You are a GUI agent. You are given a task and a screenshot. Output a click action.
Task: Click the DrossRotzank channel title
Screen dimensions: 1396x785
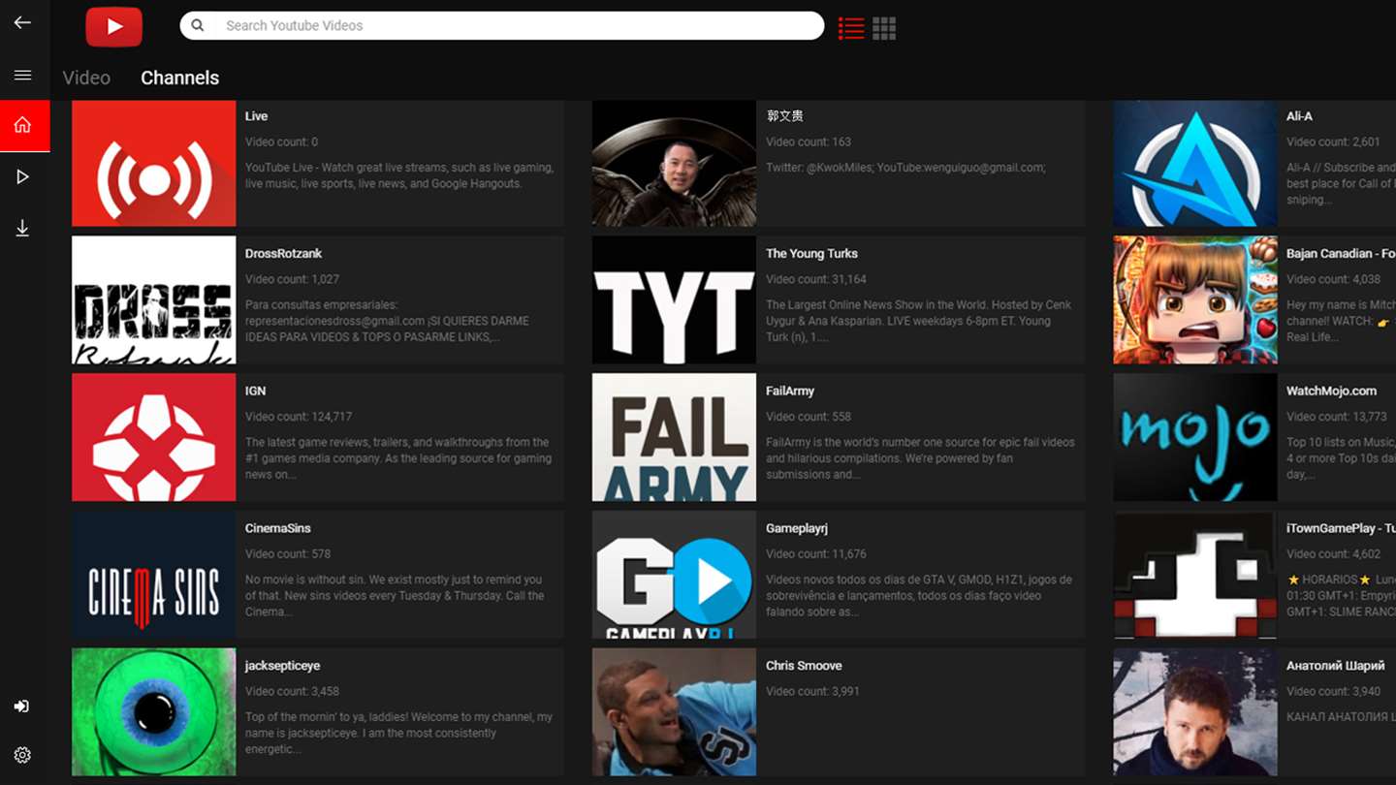tap(283, 254)
